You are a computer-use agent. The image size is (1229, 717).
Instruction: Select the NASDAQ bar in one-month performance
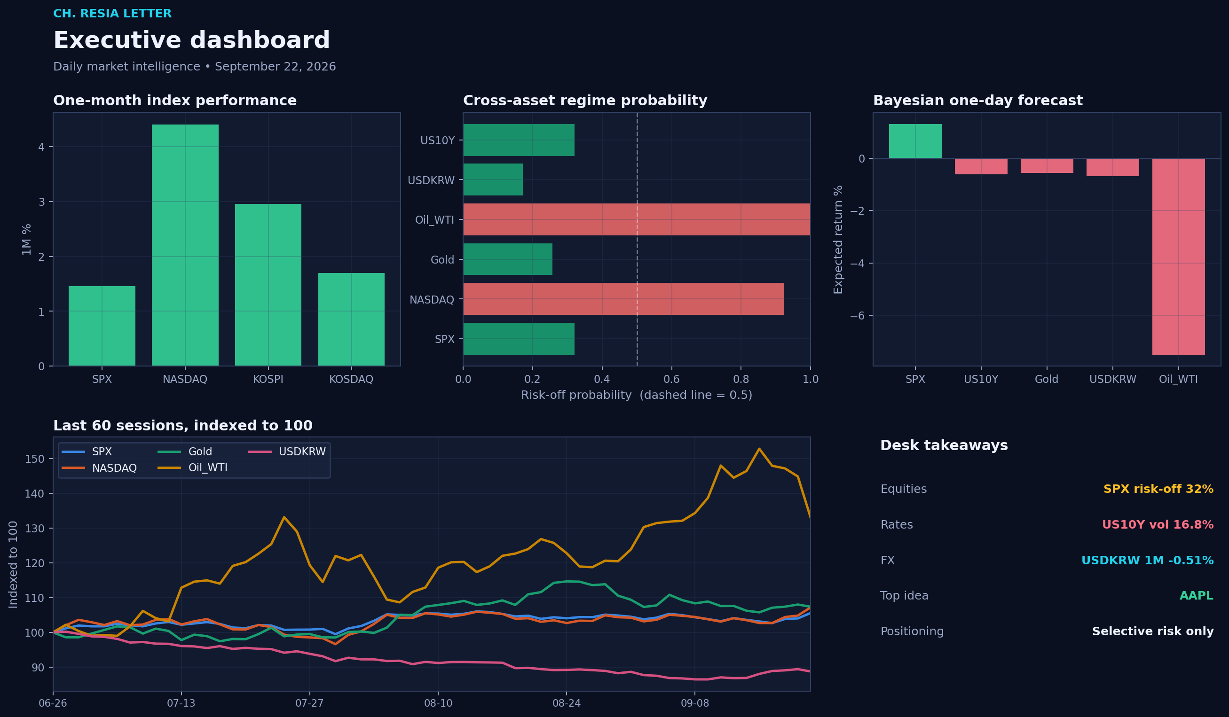click(185, 245)
